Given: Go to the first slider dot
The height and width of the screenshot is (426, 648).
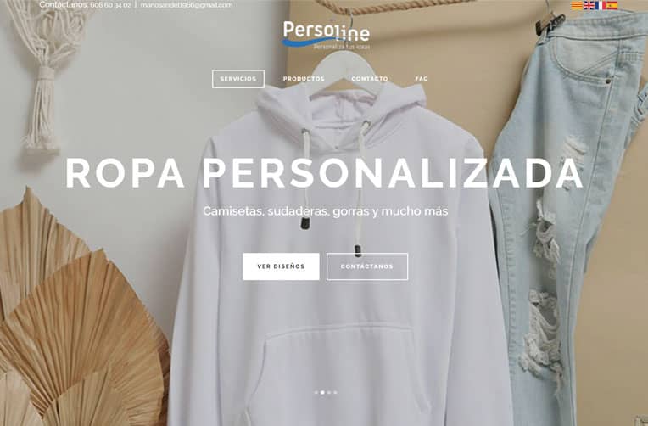Looking at the screenshot, I should (x=316, y=392).
